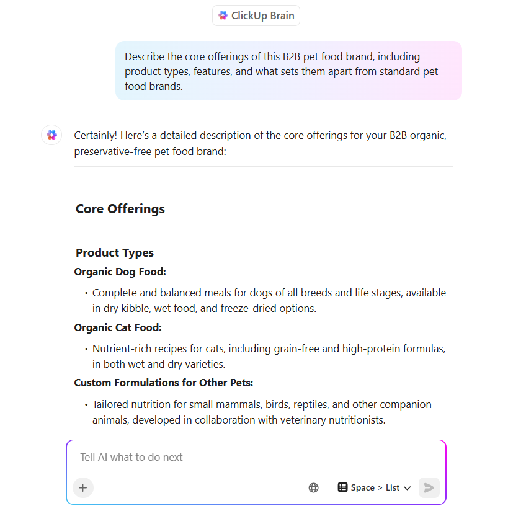
Task: Open the Space > List context dropdown
Action: pos(374,487)
